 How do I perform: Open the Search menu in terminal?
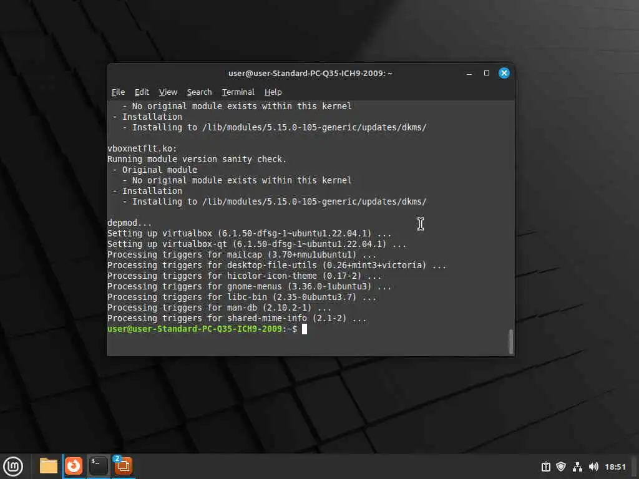tap(199, 92)
